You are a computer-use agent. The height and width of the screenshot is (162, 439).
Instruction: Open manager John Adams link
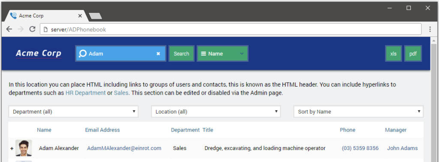(402, 148)
